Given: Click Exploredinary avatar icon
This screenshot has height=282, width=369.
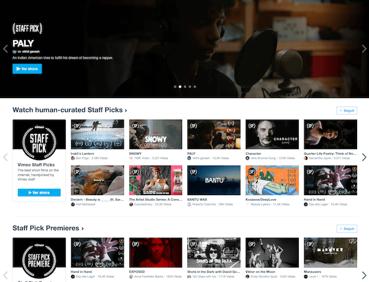Looking at the screenshot, I should tap(131, 204).
